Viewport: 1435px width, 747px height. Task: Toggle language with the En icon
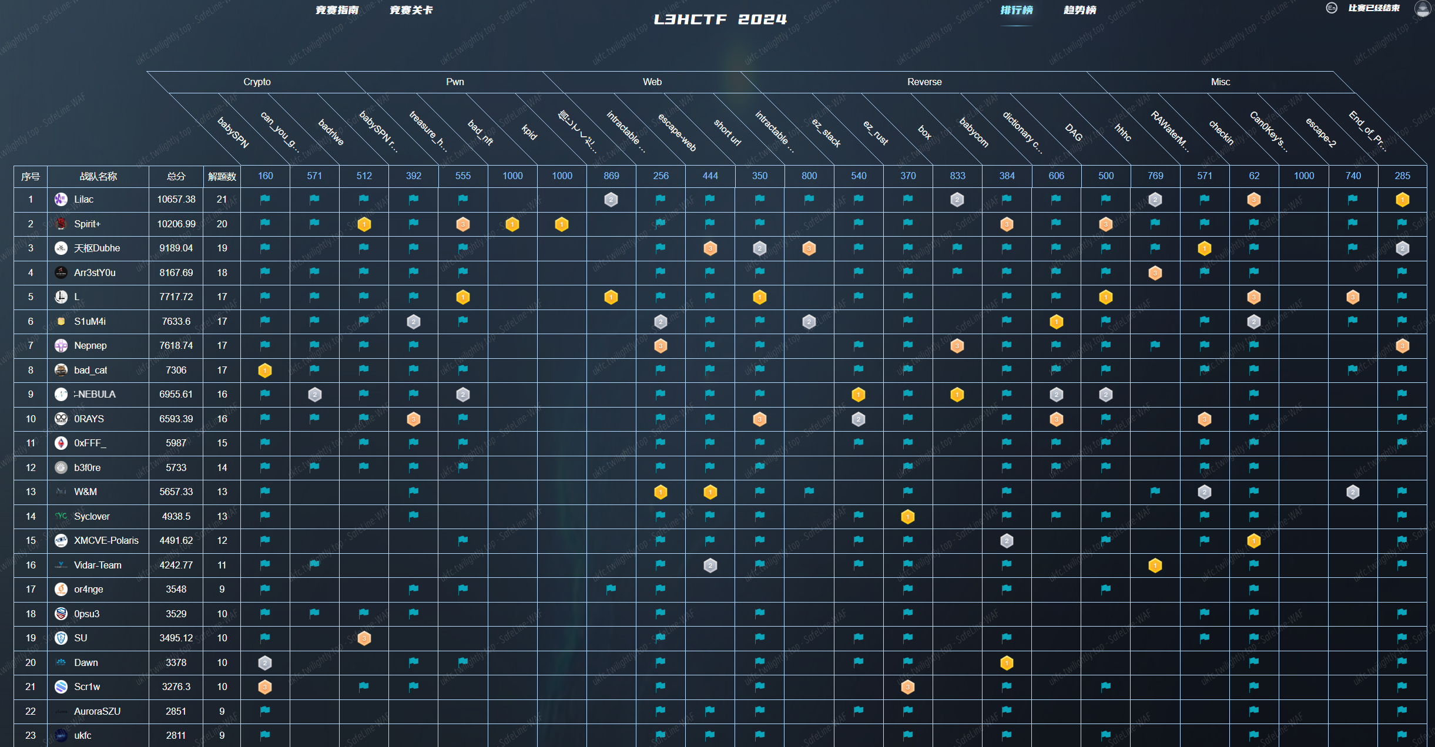1332,8
